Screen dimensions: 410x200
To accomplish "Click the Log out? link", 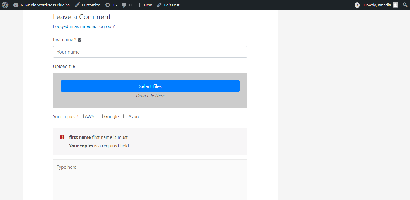I will [x=106, y=26].
